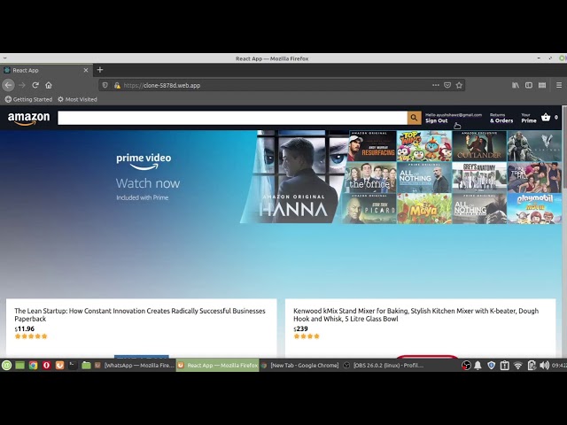Click the Maya thumbnail

click(424, 209)
